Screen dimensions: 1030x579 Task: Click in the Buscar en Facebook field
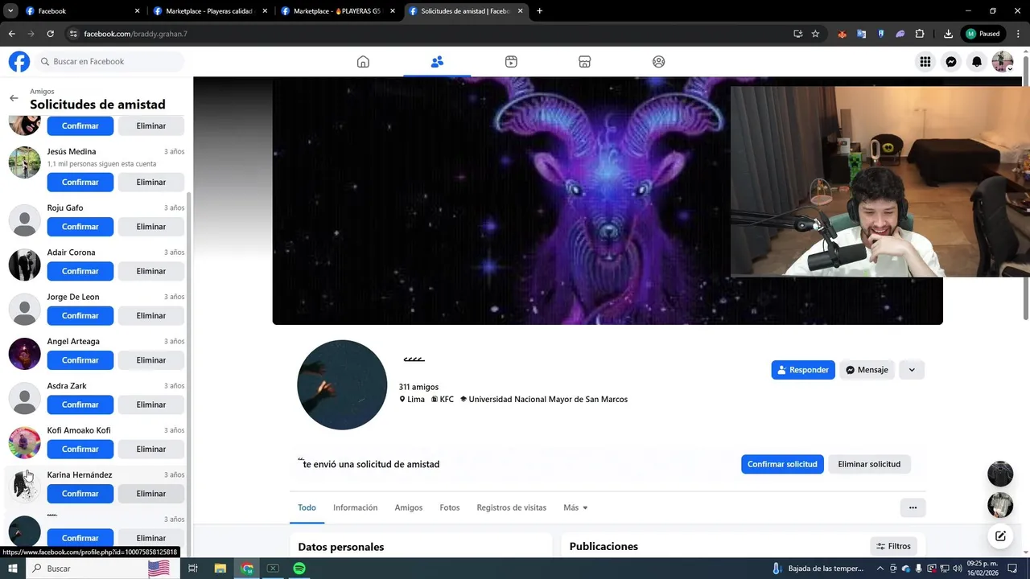pos(109,62)
